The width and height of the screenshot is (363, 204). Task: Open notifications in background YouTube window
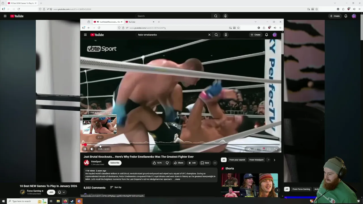click(346, 16)
